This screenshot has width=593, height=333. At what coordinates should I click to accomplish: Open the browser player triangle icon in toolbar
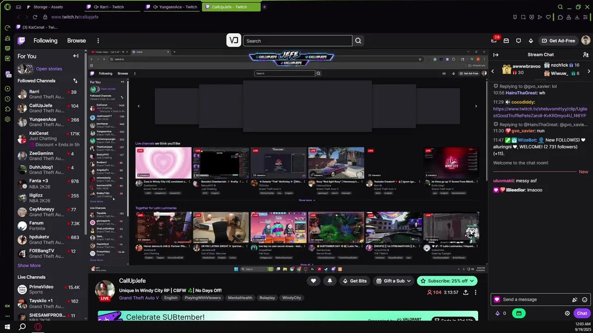tap(540, 17)
